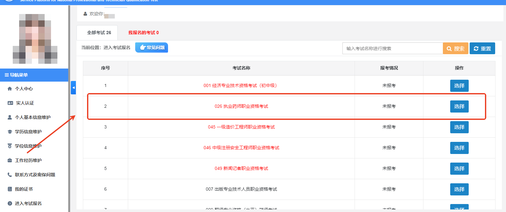Click 选择 for 026 执业药师职业资格考试
The image size is (506, 212).
(x=459, y=106)
